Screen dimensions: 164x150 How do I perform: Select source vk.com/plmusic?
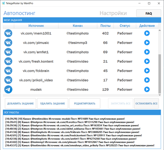click(x=36, y=43)
